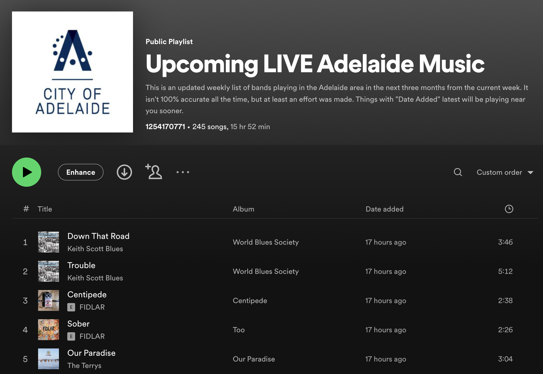The image size is (543, 374).
Task: Open playlist owner 1254170771 profile
Action: (x=165, y=127)
